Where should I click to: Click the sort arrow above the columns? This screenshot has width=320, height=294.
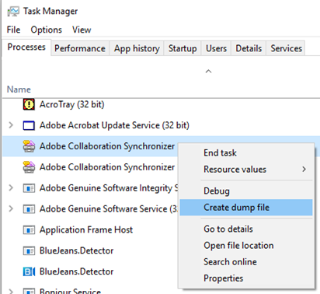(x=208, y=72)
